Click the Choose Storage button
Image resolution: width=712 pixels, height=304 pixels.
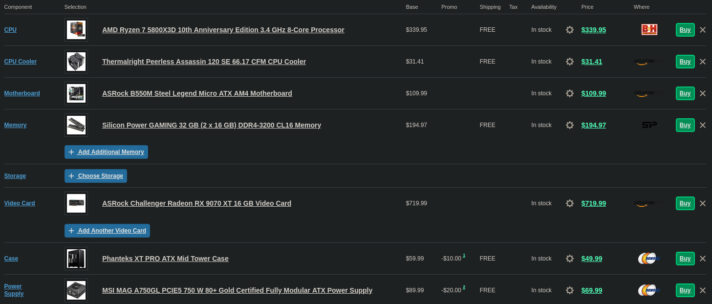point(96,176)
